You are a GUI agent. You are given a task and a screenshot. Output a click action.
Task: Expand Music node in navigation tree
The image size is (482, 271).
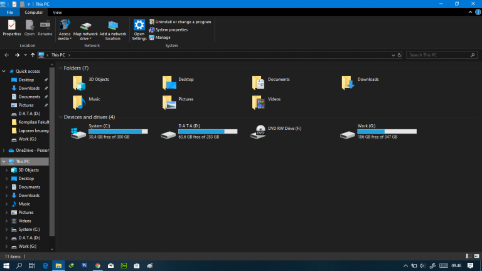tap(6, 204)
